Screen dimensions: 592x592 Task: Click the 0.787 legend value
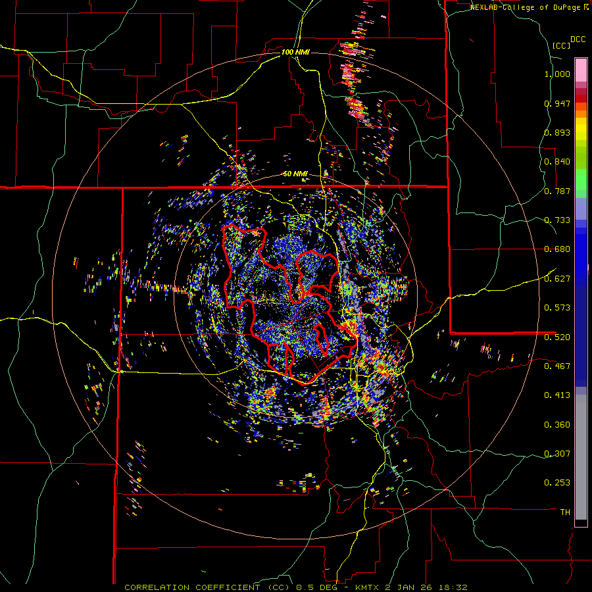point(557,191)
